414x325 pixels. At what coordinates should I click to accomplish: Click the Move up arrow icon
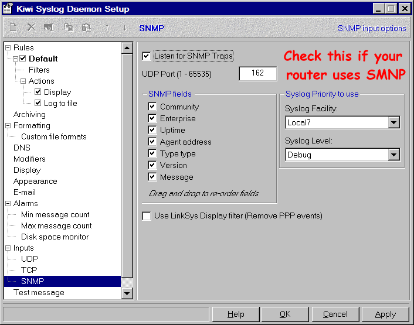point(107,28)
